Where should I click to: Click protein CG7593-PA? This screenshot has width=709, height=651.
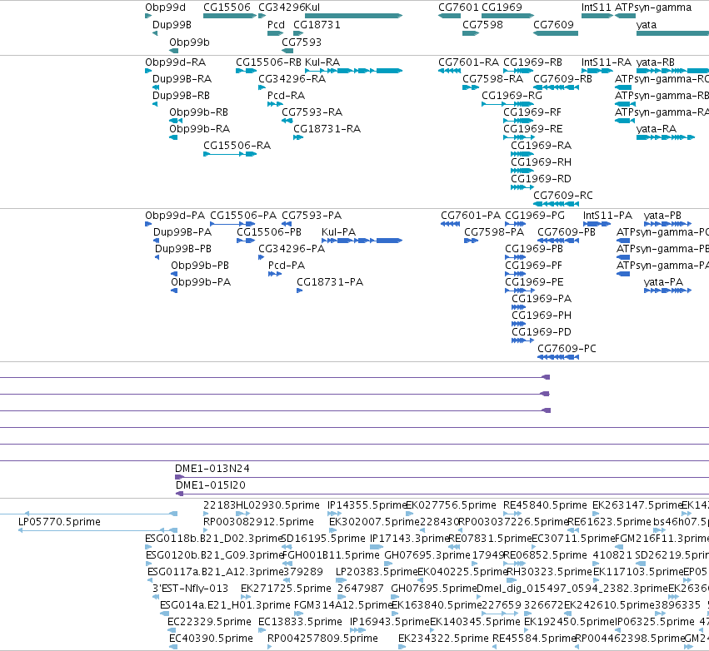tap(287, 224)
